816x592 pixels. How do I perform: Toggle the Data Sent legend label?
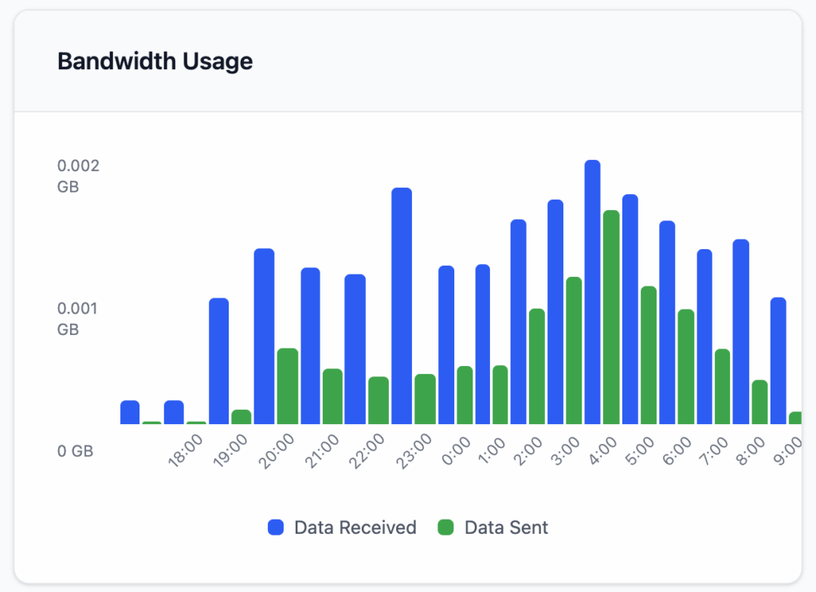click(506, 528)
